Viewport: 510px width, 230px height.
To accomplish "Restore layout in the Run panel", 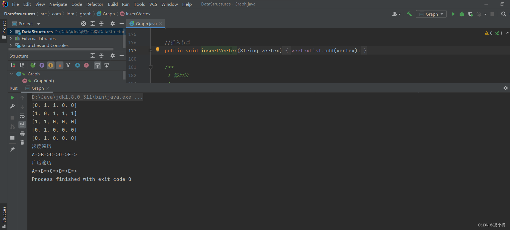I will click(12, 138).
